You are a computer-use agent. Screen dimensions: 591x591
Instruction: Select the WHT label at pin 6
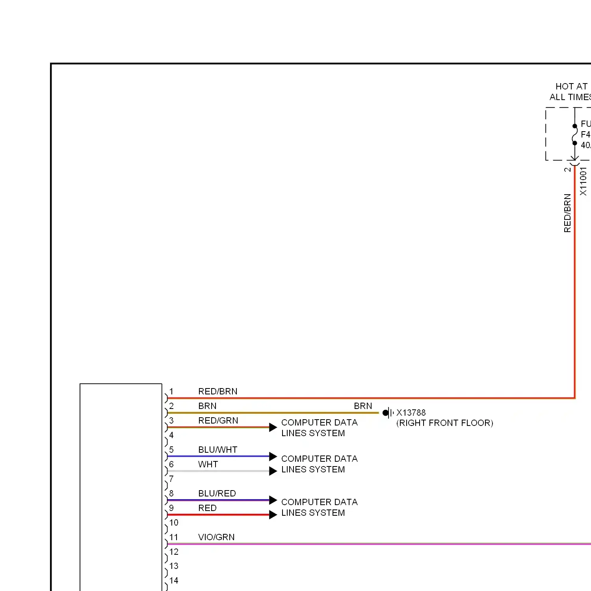[208, 464]
